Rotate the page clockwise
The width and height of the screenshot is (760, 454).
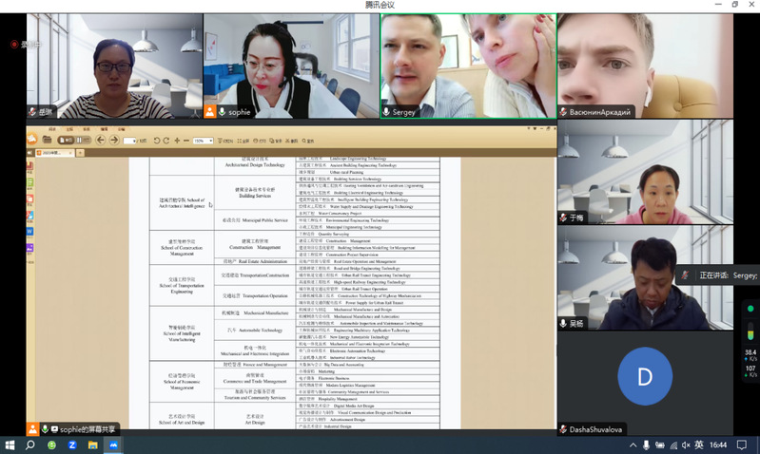166,141
